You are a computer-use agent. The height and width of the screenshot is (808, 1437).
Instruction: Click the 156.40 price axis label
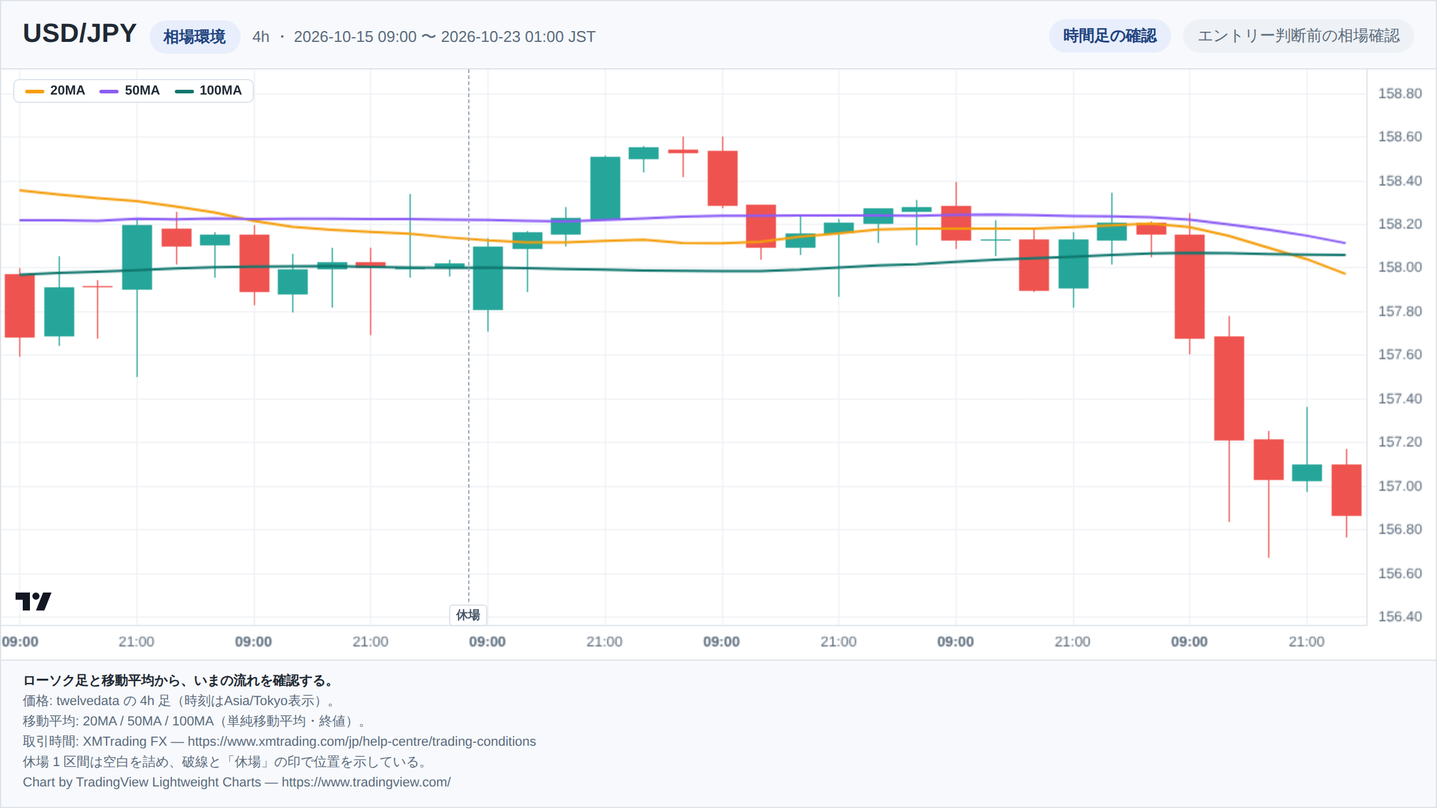[x=1400, y=616]
